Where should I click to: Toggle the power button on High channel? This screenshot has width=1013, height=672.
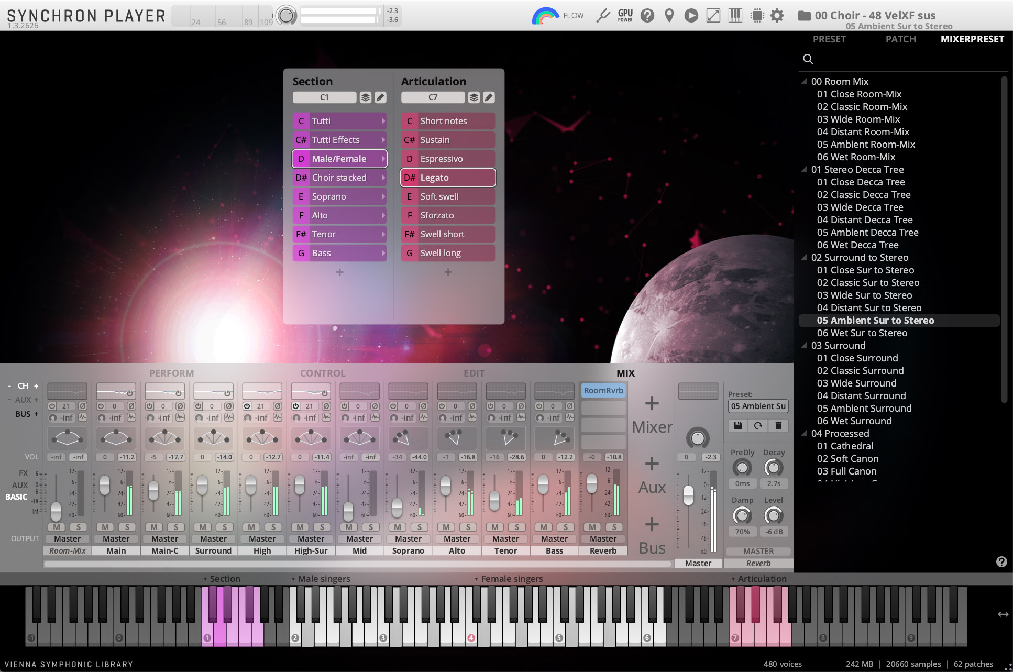point(247,406)
